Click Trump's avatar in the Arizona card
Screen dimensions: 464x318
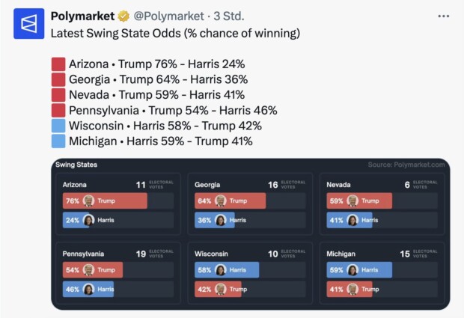88,201
